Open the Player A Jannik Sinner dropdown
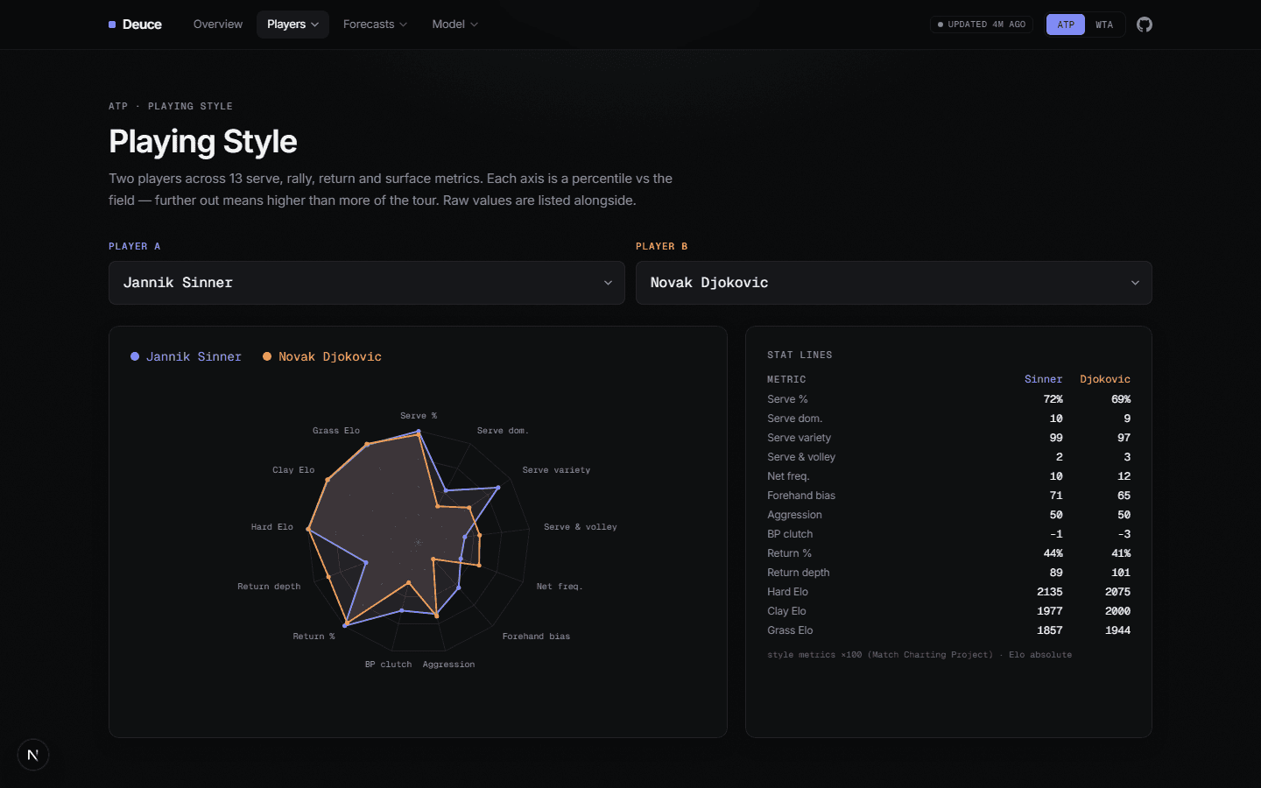 point(367,283)
